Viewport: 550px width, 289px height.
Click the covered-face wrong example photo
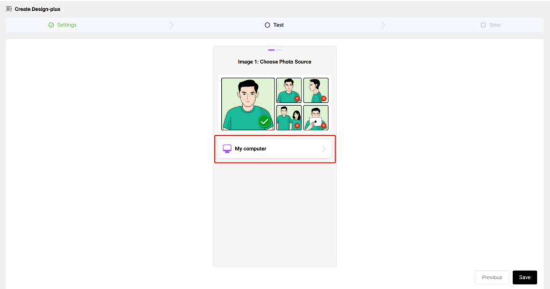[316, 118]
